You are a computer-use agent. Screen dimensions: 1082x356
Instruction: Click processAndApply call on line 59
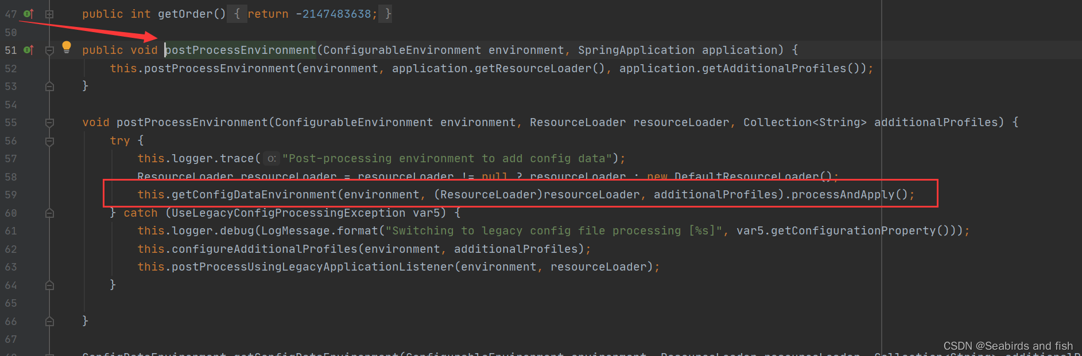pyautogui.click(x=843, y=194)
